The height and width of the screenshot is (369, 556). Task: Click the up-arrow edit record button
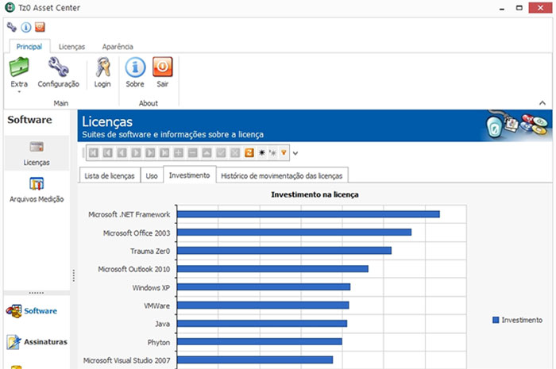(x=207, y=153)
